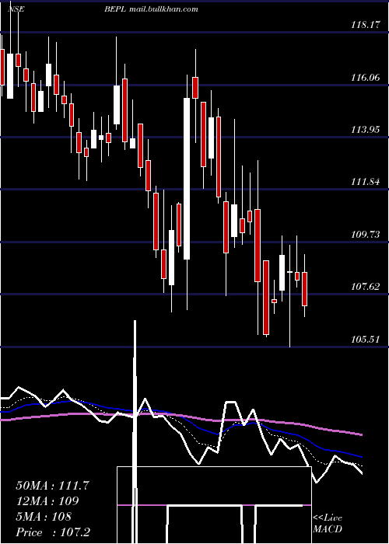Click the NSE exchange label
The height and width of the screenshot is (544, 389).
16,9
